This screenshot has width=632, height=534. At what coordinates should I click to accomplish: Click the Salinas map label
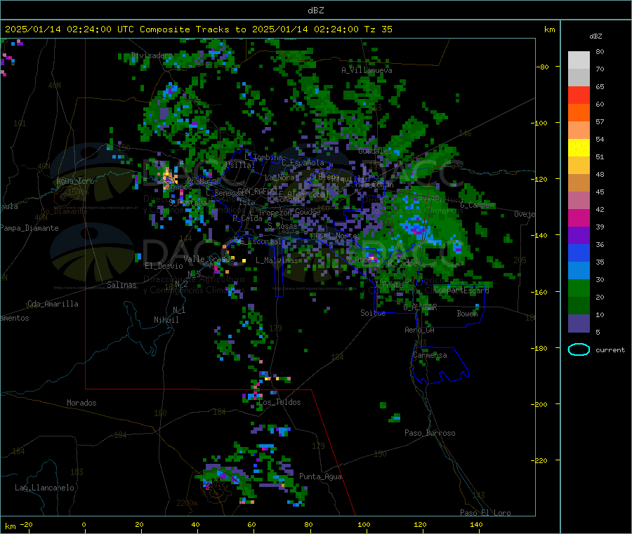pos(121,285)
